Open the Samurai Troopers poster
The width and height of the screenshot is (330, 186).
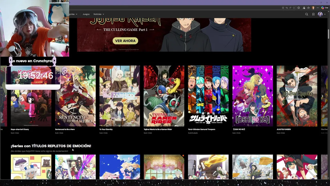[208, 96]
